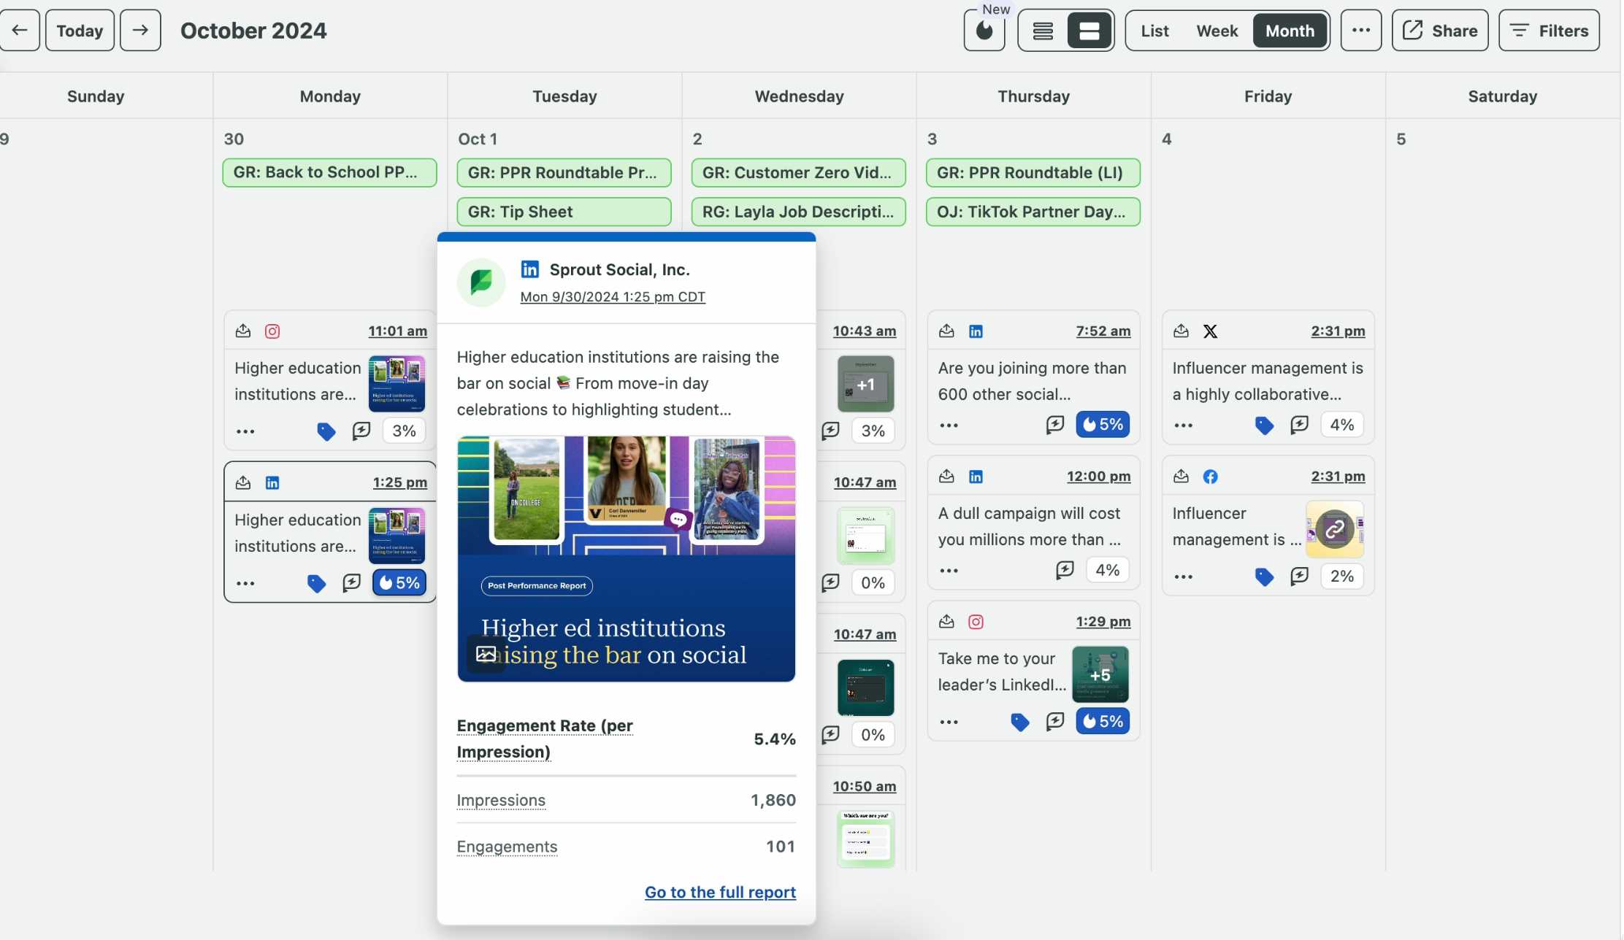Click the X icon on Friday's first 2:31 pm post

pos(1210,331)
